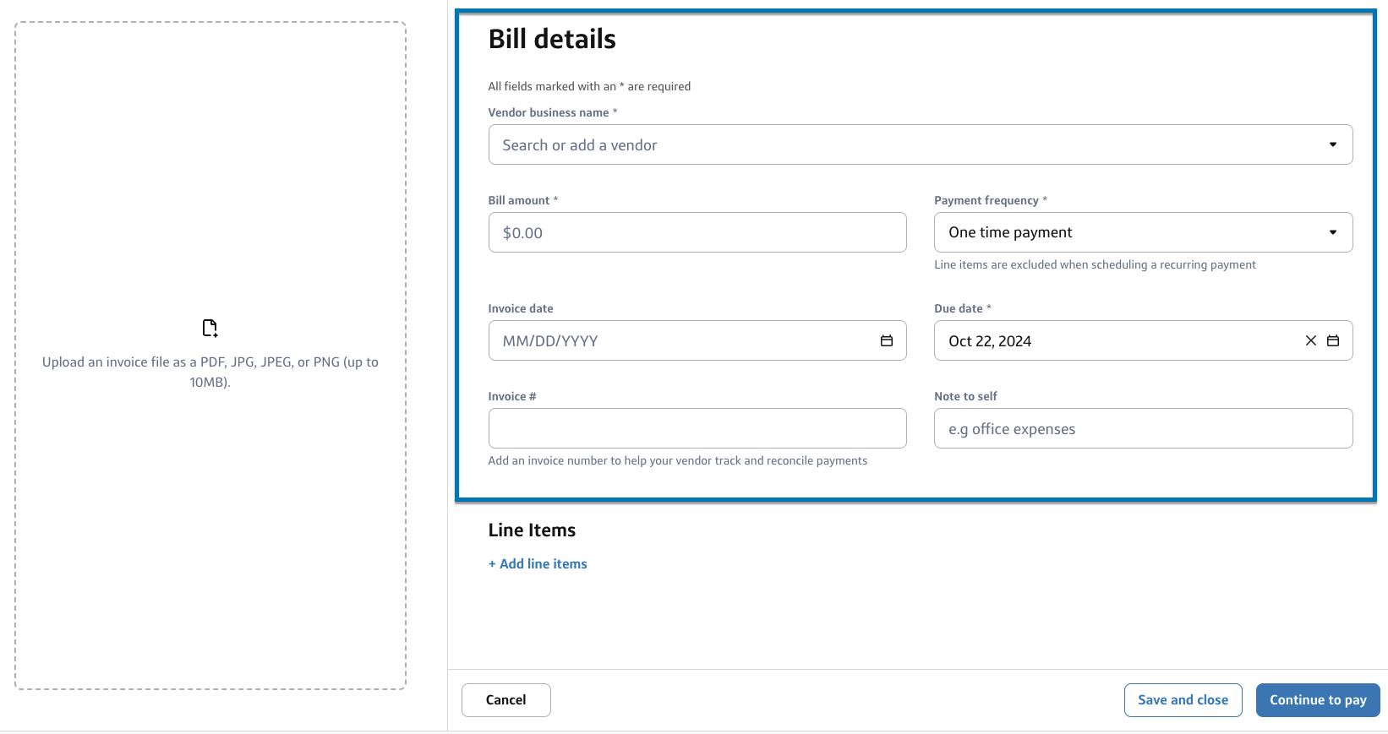Open the Due date calendar icon
Image resolution: width=1388 pixels, height=734 pixels.
(x=1334, y=340)
